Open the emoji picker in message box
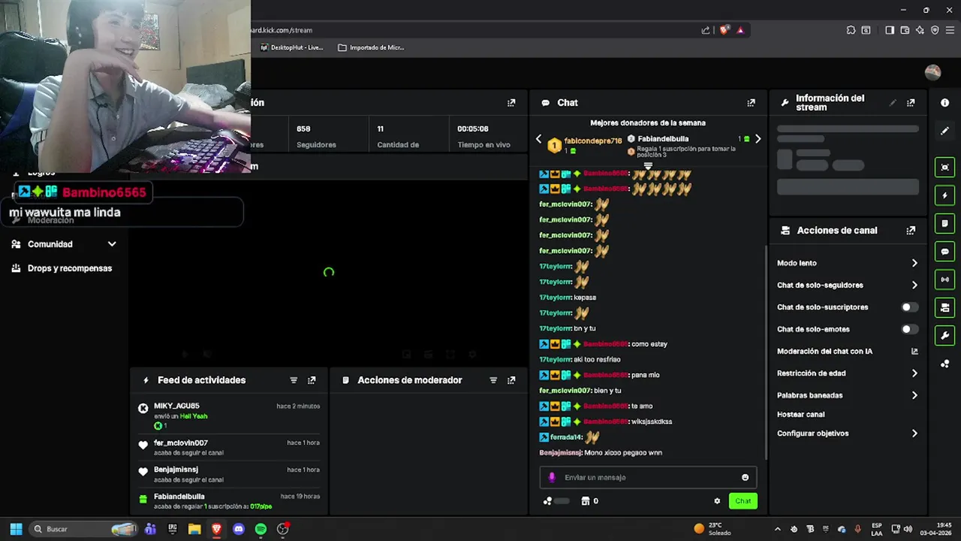 pos(745,477)
